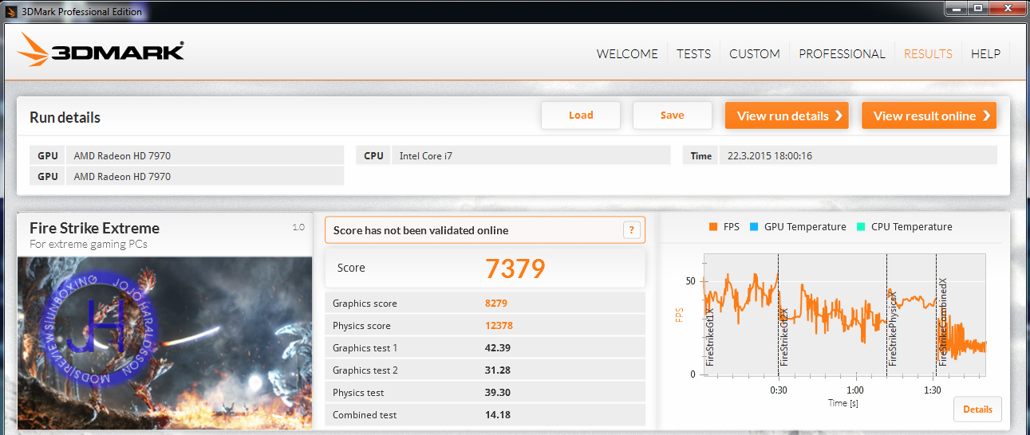Go to the CUSTOM tab
Viewport: 1030px width, 435px height.
point(754,54)
